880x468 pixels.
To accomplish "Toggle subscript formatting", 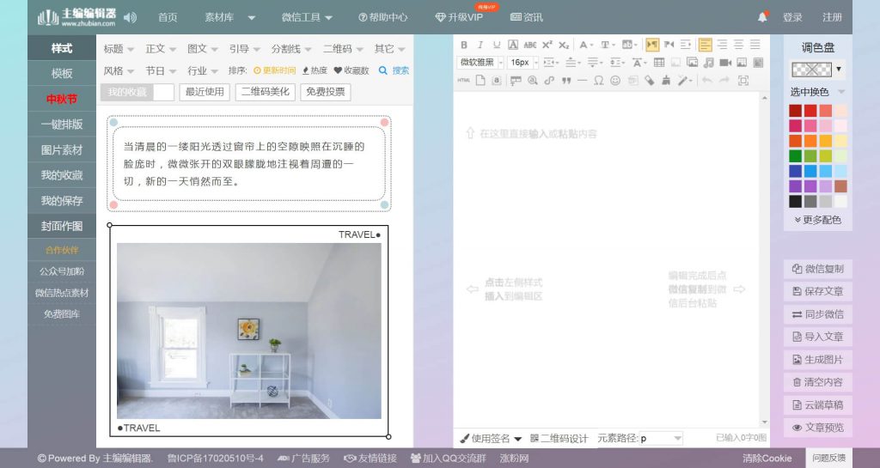I will pos(564,45).
